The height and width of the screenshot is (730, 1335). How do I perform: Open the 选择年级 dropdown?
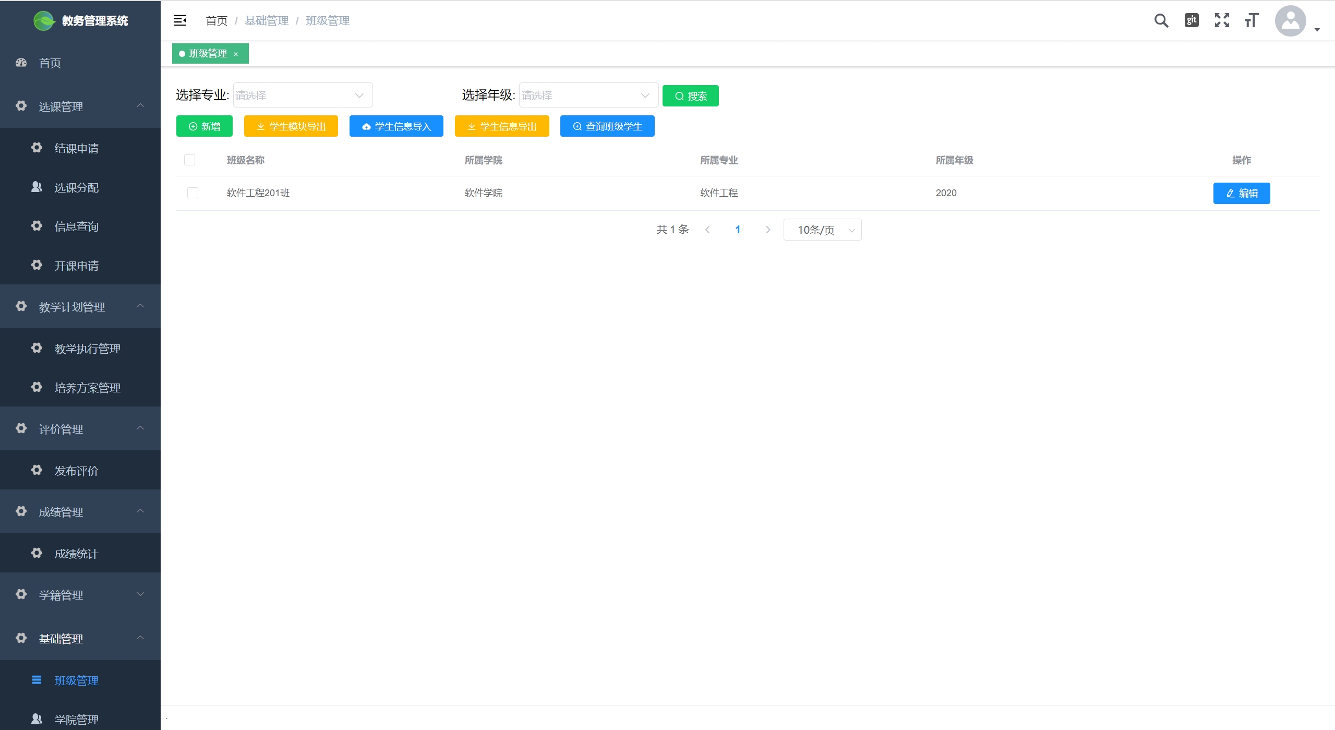coord(588,95)
